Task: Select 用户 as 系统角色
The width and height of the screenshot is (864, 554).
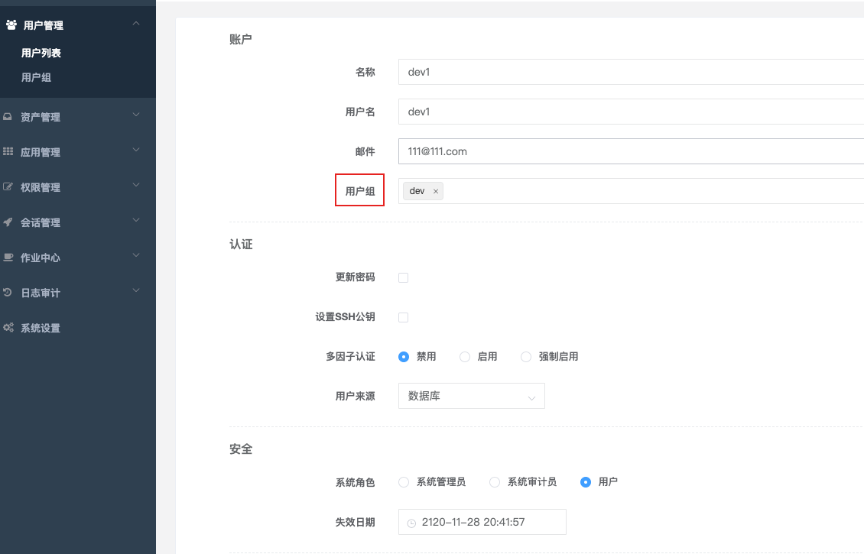Action: pyautogui.click(x=585, y=482)
